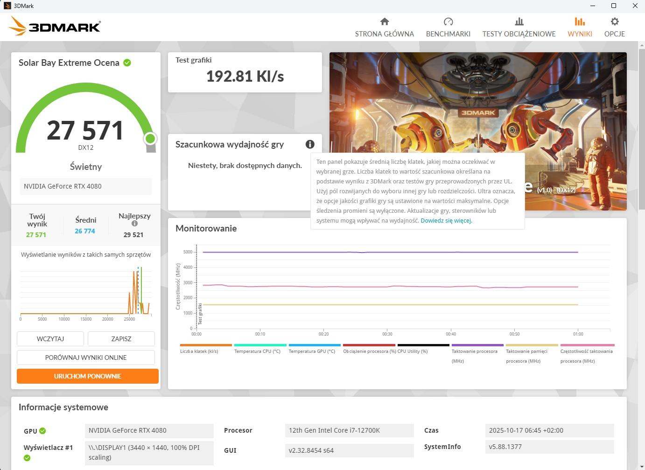Screen dimensions: 645x470
Task: Click the GPU value NVIDIA GeForce RTX 4080 in system info
Action: click(x=149, y=430)
